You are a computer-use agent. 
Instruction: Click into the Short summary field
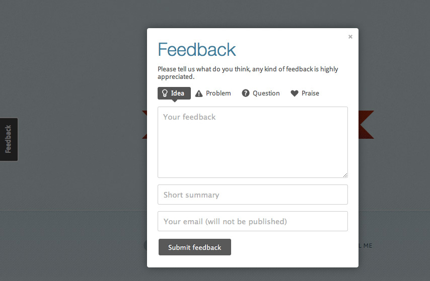tap(253, 195)
